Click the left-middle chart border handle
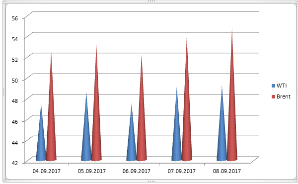The image size is (298, 184). coord(3,92)
